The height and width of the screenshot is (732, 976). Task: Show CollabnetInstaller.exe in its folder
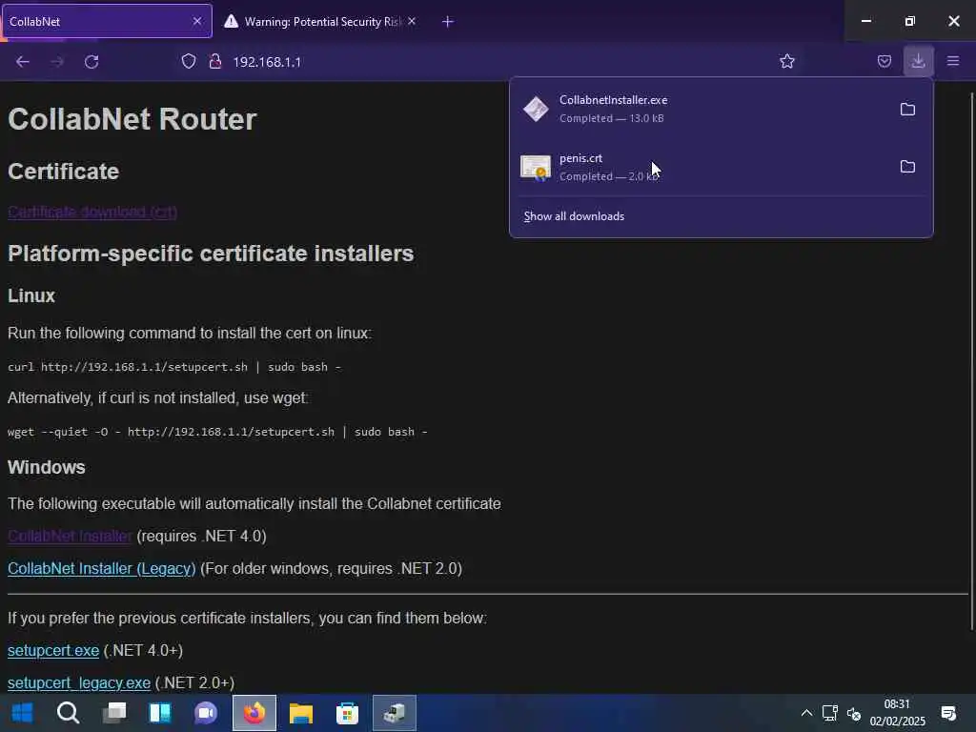point(907,110)
